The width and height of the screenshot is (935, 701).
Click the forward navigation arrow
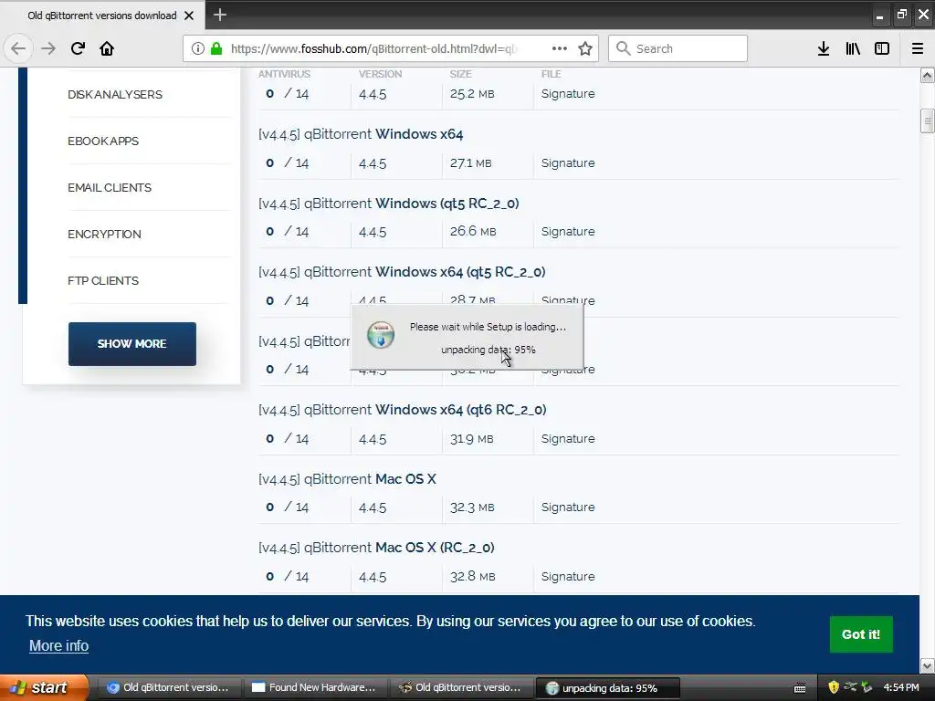click(48, 48)
